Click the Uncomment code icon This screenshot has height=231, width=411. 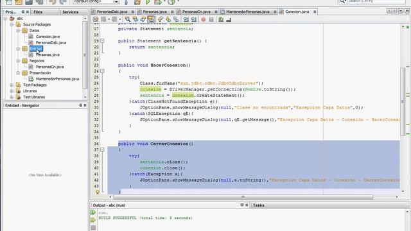coord(229,19)
